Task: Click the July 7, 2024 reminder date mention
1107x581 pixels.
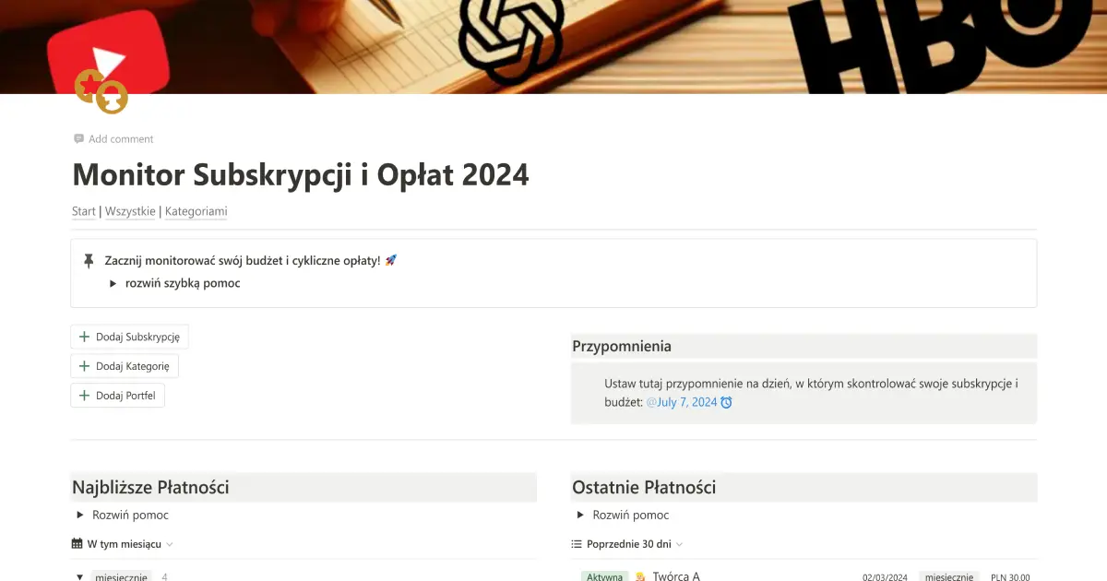Action: tap(684, 401)
